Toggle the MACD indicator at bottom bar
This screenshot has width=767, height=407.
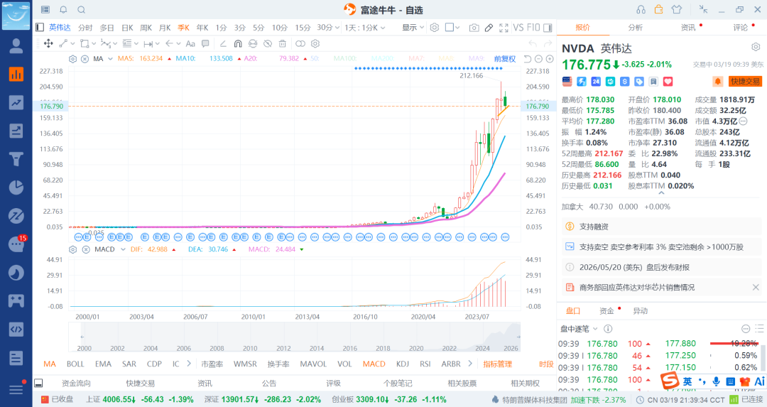(374, 364)
